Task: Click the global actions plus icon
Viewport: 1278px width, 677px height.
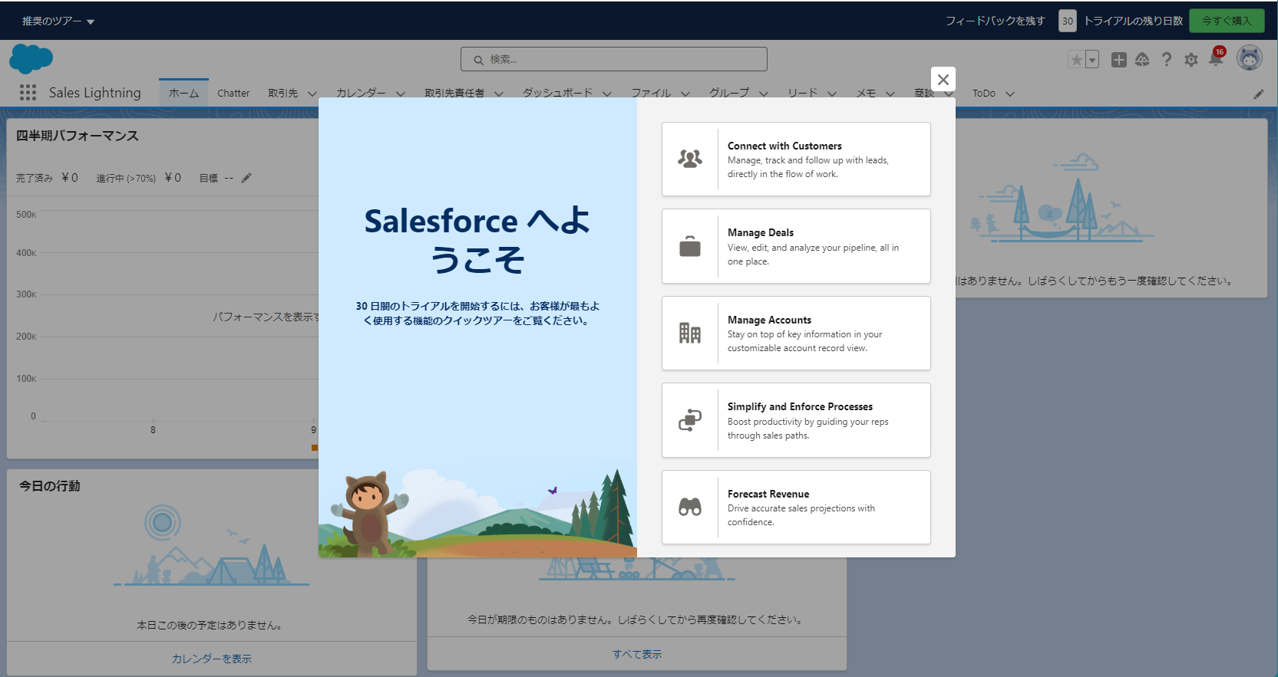Action: (x=1118, y=60)
